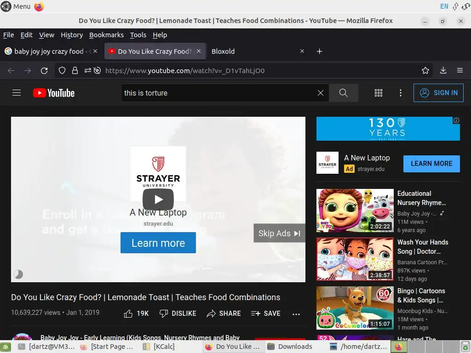Screen dimensions: 471x353
Task: Open SHARE options for the video
Action: (x=224, y=313)
